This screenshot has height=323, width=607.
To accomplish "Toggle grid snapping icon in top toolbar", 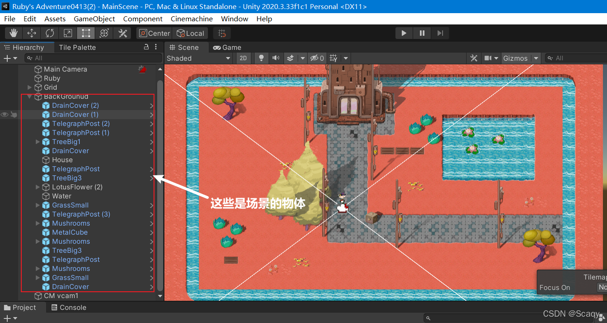I will (x=222, y=33).
